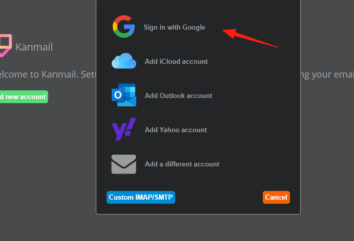Select Add Yahoo account
The width and height of the screenshot is (354, 241).
coord(176,130)
